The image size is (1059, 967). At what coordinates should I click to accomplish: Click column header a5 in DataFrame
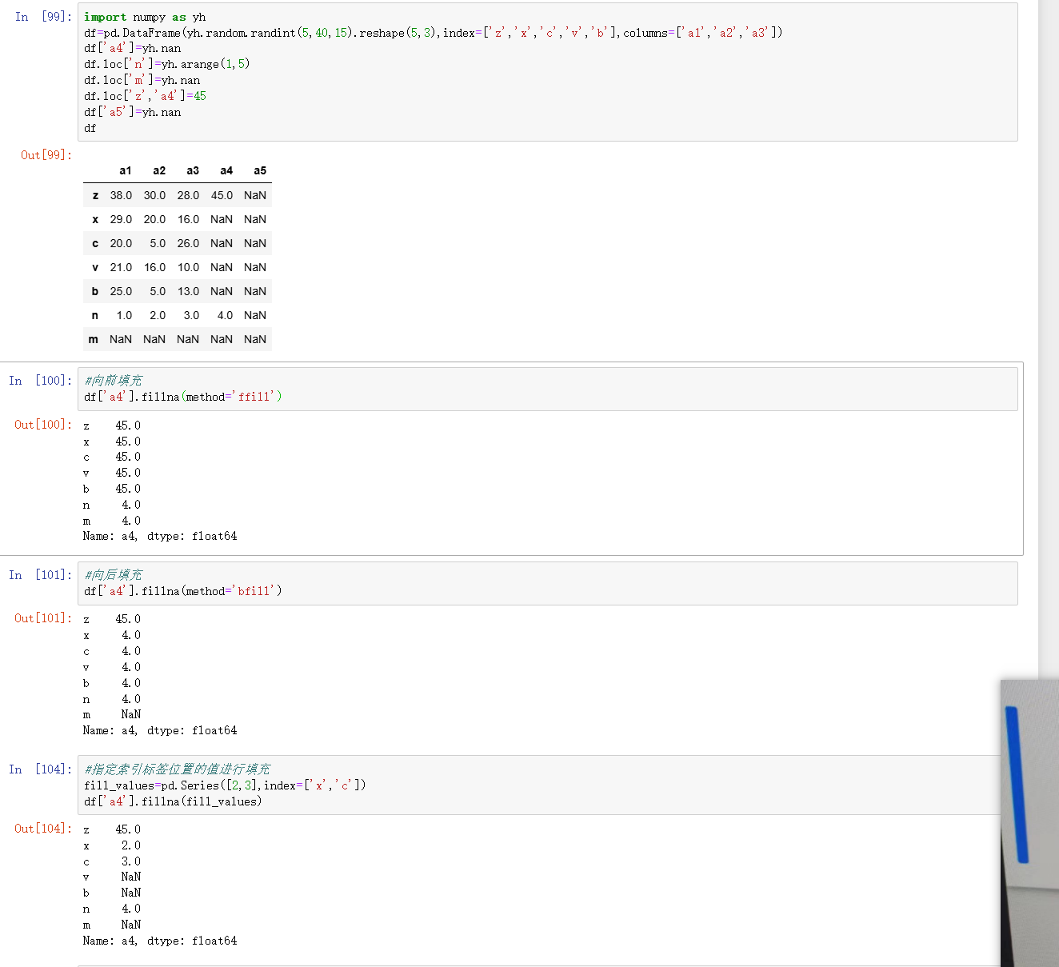260,170
